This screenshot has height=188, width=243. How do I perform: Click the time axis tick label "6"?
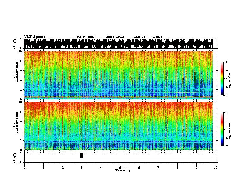coord(139,168)
